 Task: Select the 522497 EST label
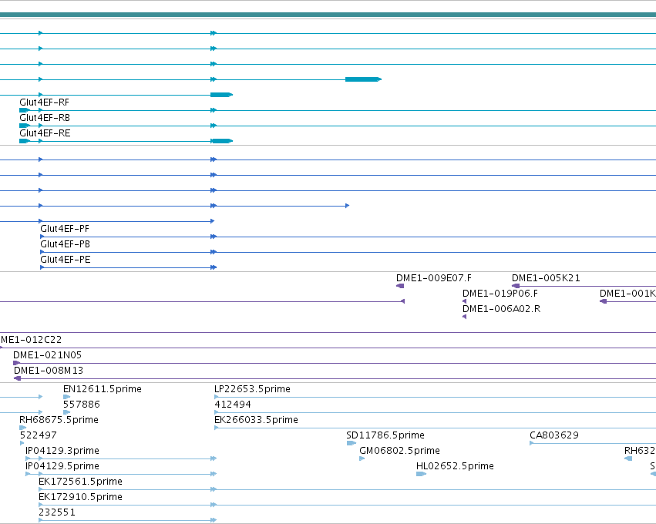[x=38, y=435]
